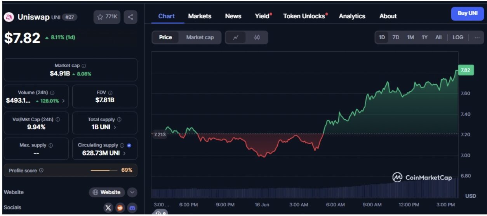Open the Yield tab

[x=263, y=16]
